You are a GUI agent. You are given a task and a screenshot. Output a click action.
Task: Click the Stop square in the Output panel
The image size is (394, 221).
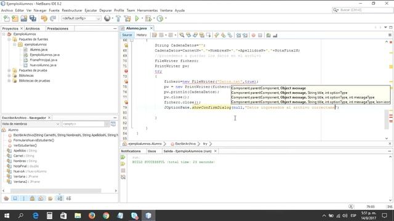(x=123, y=171)
